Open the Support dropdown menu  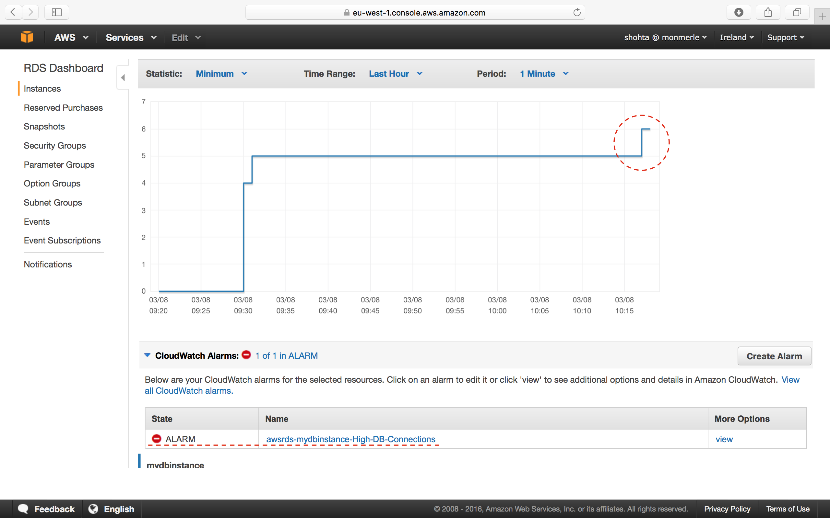[x=785, y=37]
